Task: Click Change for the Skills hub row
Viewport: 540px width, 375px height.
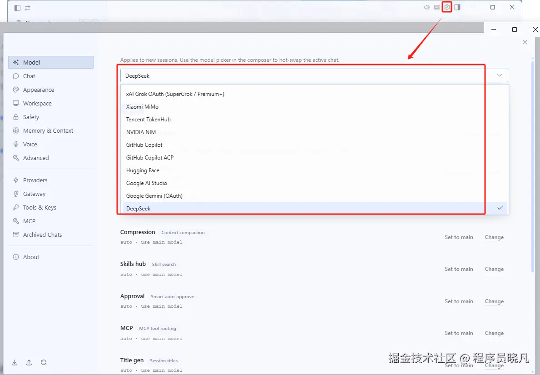Action: (x=494, y=269)
